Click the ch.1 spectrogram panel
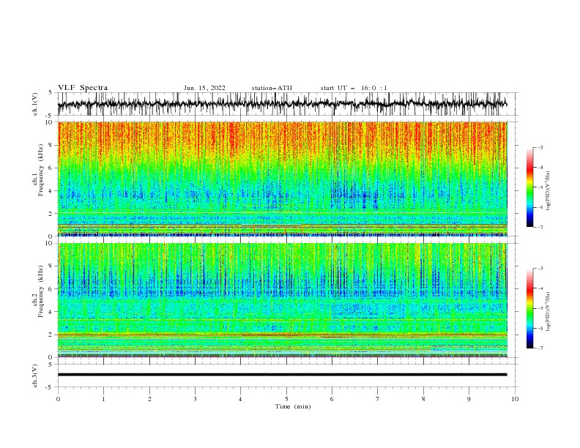 [282, 179]
